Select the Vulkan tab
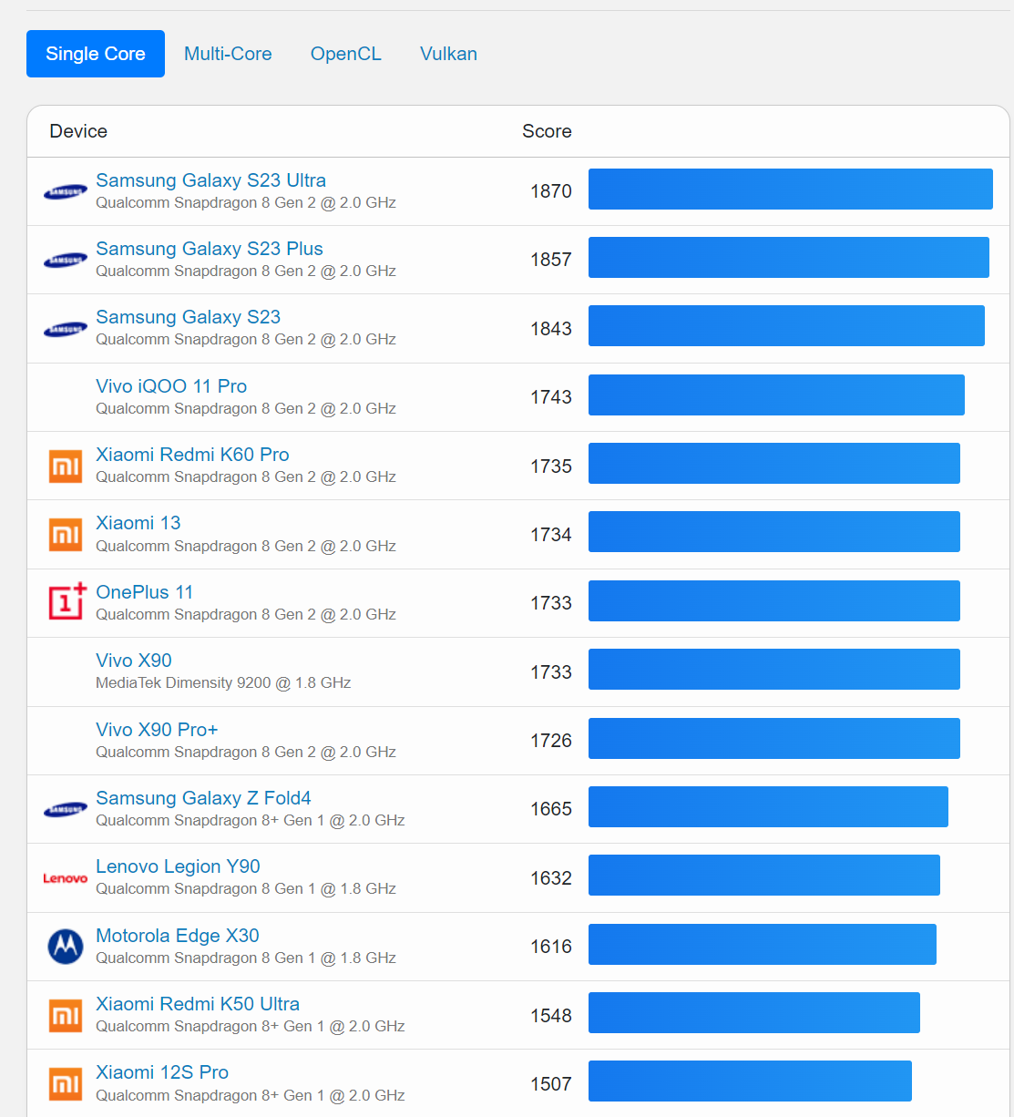 448,54
